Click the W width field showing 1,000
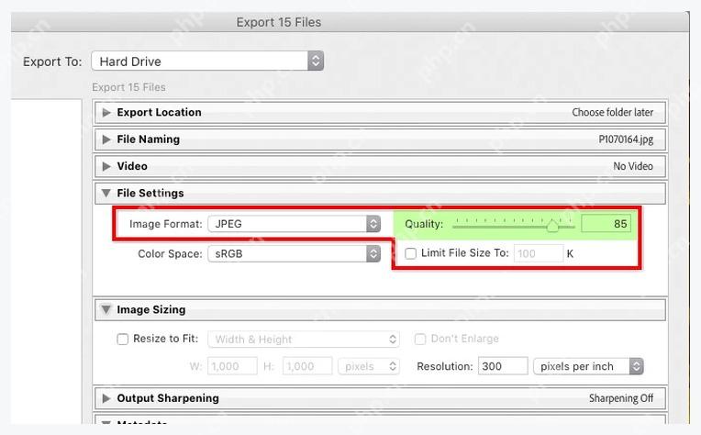 point(232,366)
